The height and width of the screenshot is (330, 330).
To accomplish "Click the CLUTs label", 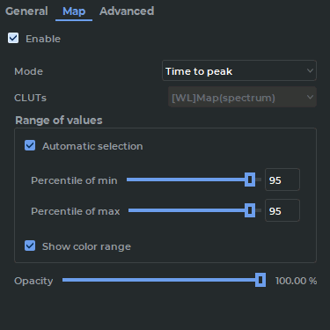I will pos(30,98).
